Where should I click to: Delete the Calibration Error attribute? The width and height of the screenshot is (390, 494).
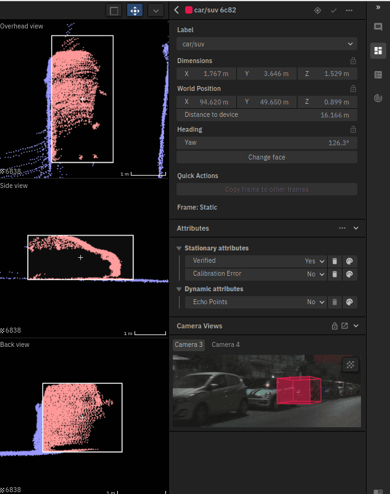[x=334, y=274]
